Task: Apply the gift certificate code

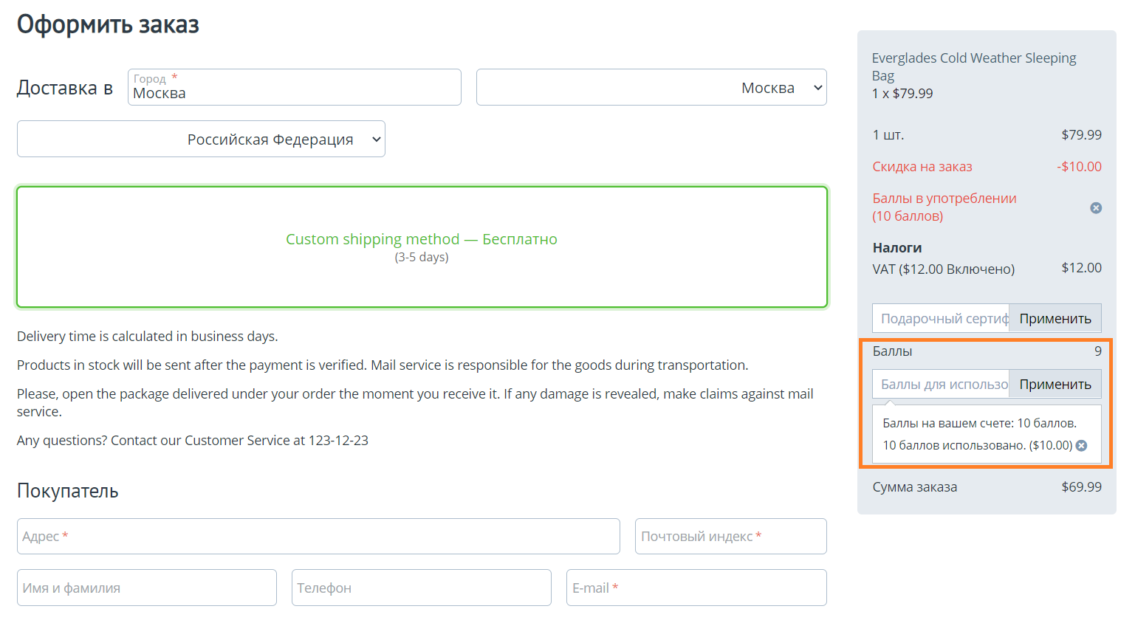Action: click(x=1055, y=319)
